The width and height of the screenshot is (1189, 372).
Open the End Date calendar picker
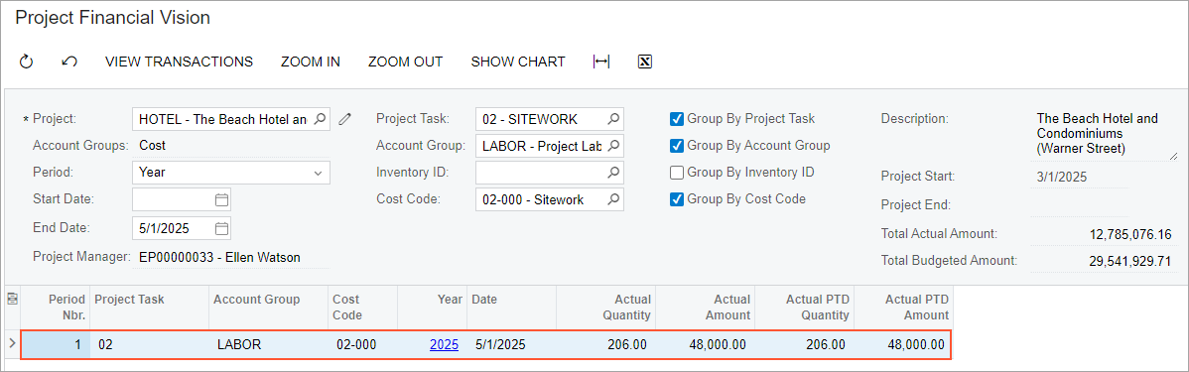[x=221, y=227]
